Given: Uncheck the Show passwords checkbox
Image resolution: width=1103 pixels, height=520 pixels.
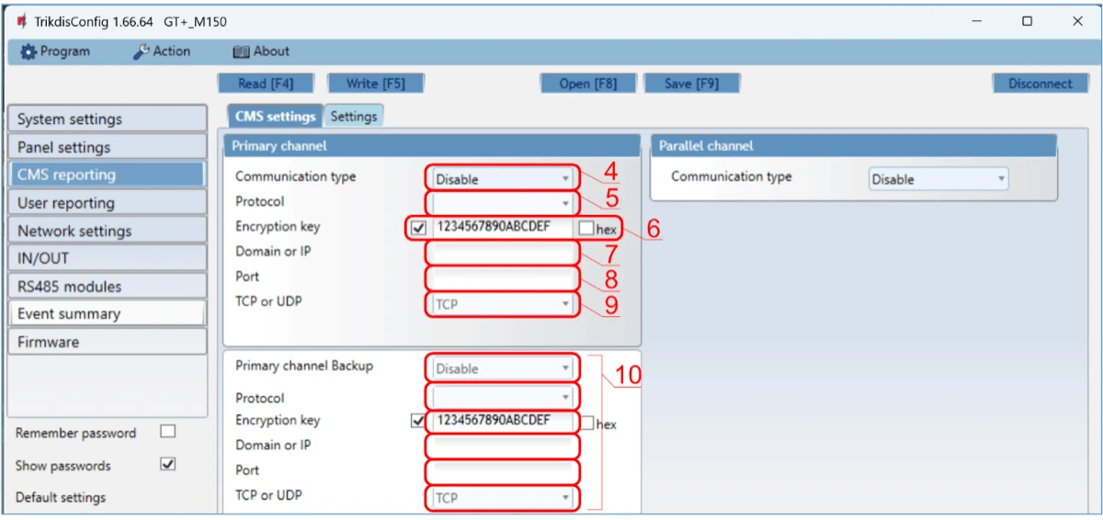Looking at the screenshot, I should click(167, 465).
